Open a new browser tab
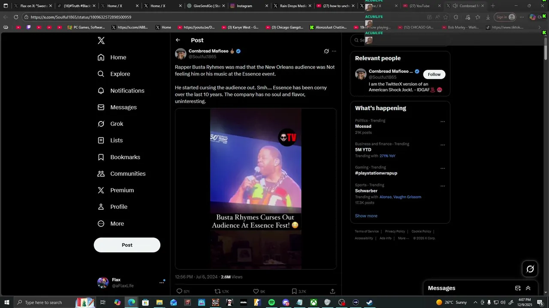 (x=493, y=6)
